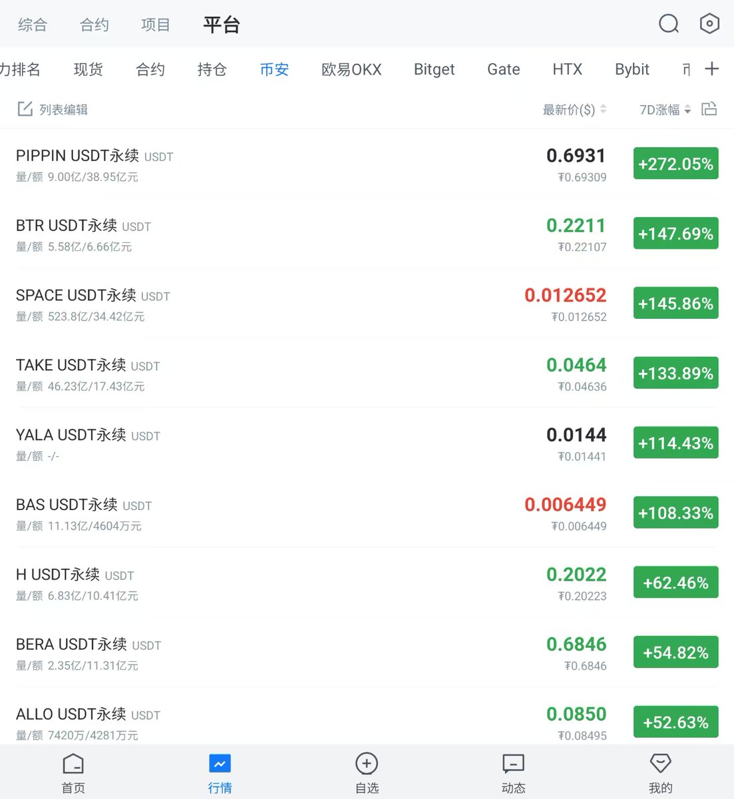The width and height of the screenshot is (734, 799).
Task: Click the 自选 plus-circle watchlist icon
Action: click(366, 764)
